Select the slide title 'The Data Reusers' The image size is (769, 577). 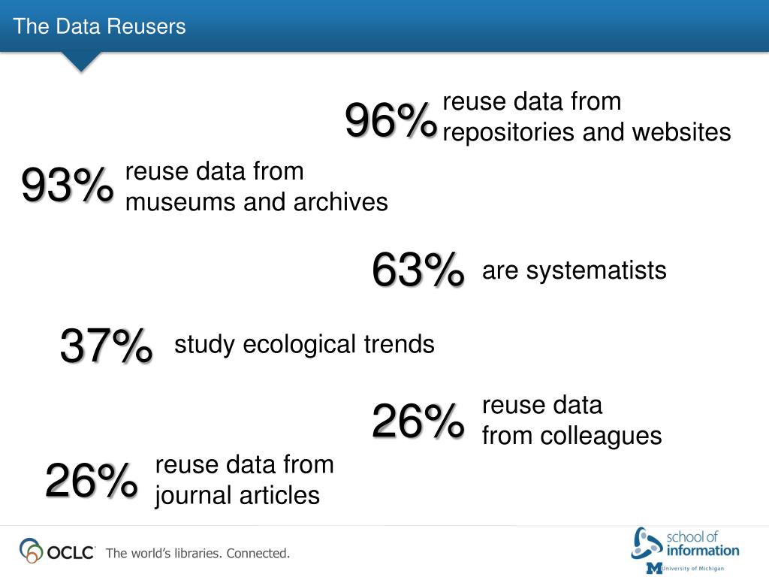pyautogui.click(x=100, y=26)
